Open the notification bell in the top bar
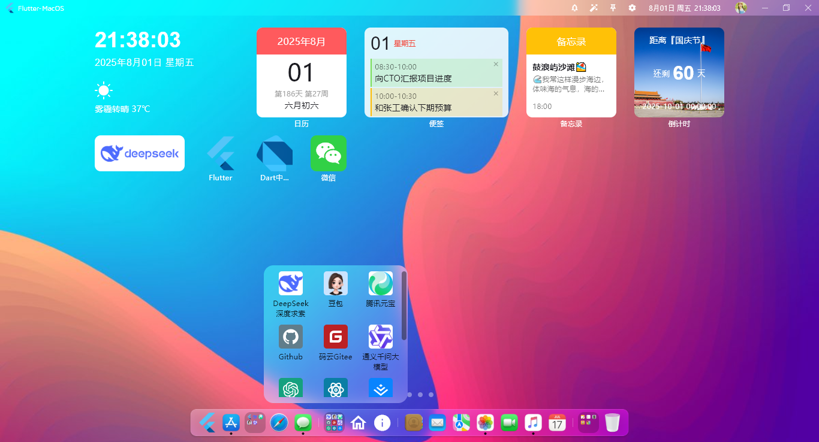 (x=574, y=8)
